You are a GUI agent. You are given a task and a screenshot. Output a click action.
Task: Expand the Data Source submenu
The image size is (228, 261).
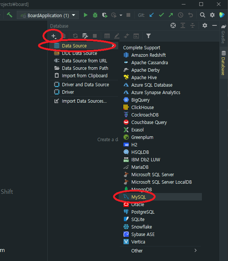point(84,46)
